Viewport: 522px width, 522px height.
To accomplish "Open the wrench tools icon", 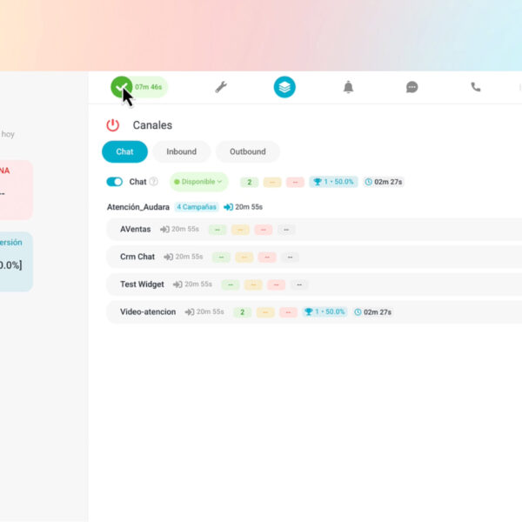I will [221, 87].
